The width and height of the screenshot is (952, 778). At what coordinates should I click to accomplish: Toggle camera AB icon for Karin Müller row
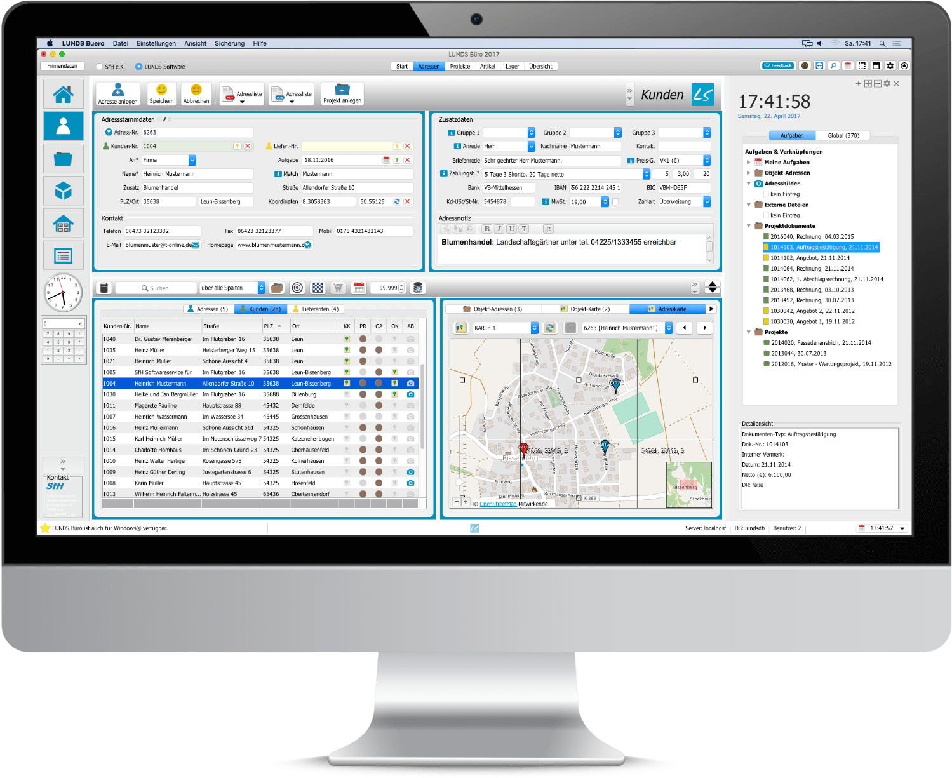coord(410,483)
